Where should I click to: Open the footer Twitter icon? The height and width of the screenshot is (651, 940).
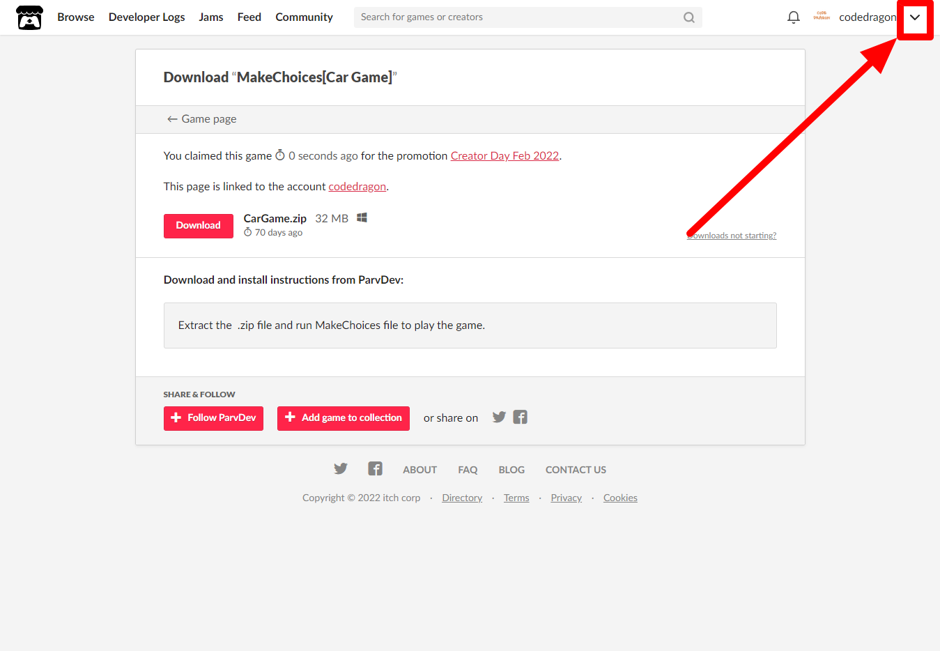point(341,468)
